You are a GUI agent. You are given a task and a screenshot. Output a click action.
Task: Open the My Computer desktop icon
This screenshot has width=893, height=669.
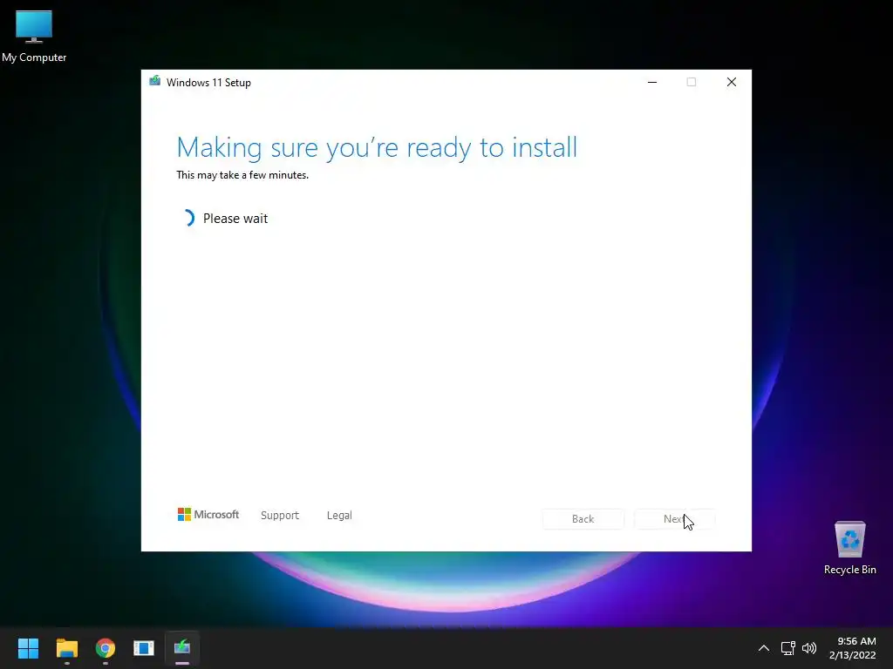point(34,37)
